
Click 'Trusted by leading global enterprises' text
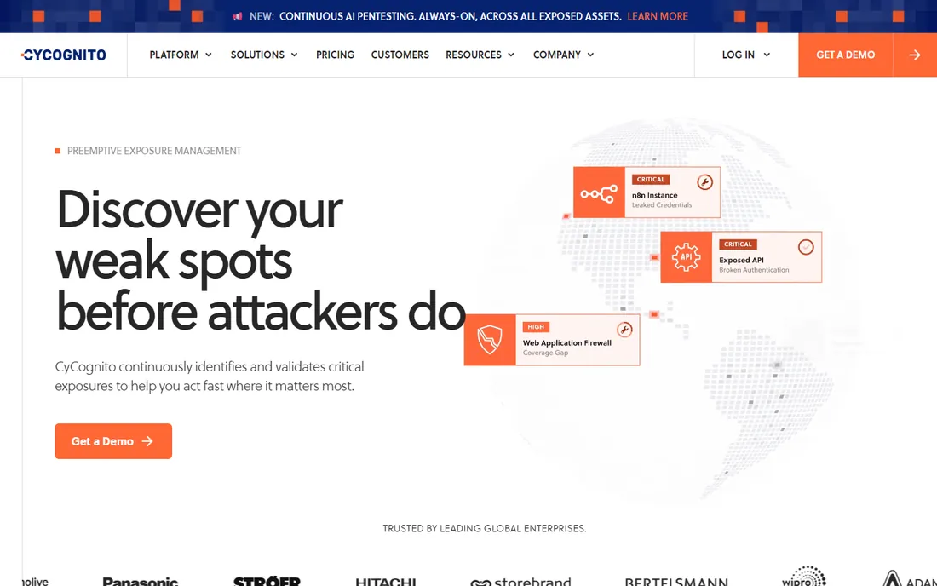pos(485,529)
